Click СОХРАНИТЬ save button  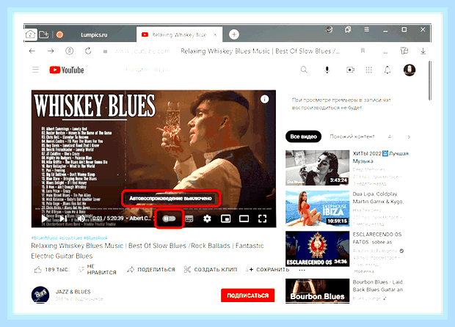tap(267, 270)
